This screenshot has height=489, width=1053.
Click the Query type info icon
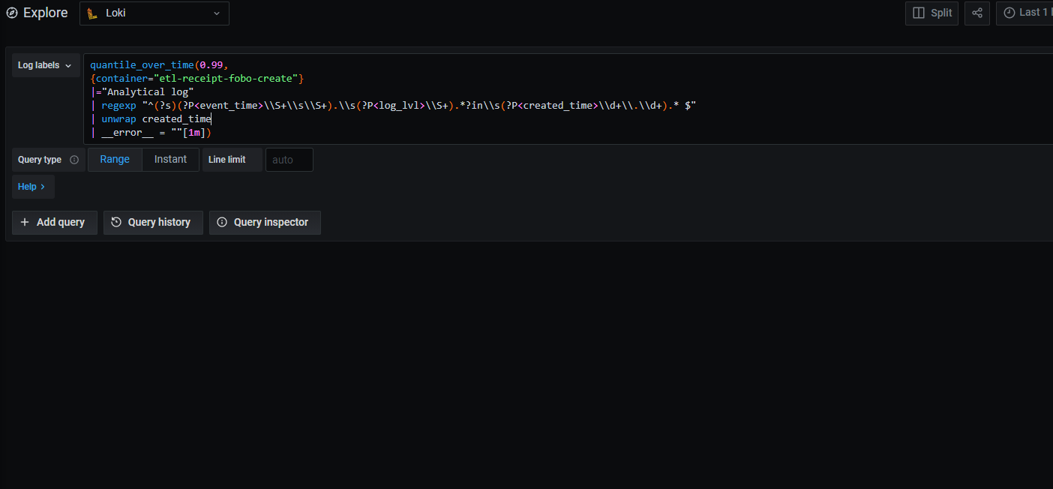pos(74,160)
